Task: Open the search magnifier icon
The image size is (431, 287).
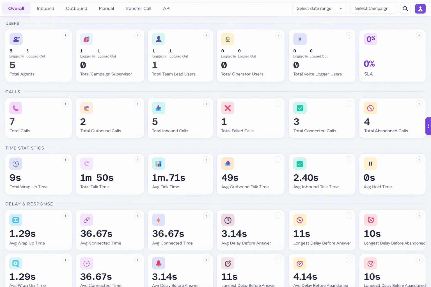Action: [x=405, y=8]
